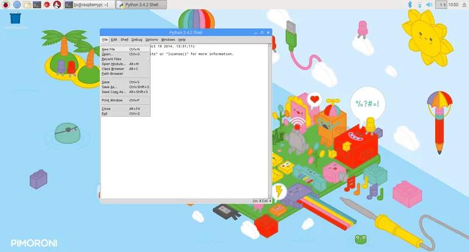
Task: Open the File Manager folder icon
Action: (26, 5)
